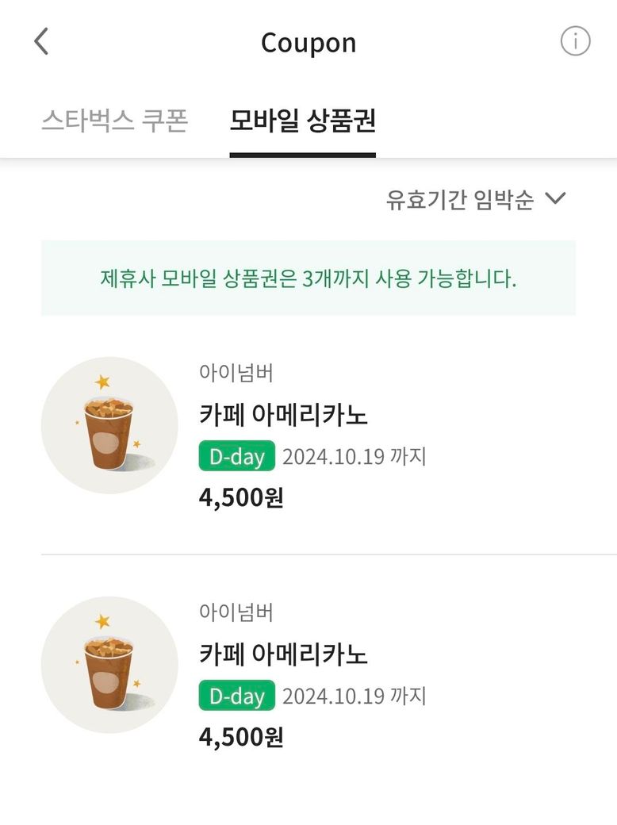Image resolution: width=617 pixels, height=825 pixels.
Task: Switch to the 스타벅스 쿠폰 tab
Action: (x=114, y=121)
